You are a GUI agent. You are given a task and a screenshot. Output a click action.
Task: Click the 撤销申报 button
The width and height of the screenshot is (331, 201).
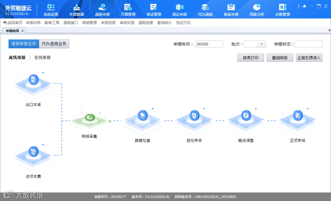[280, 58]
